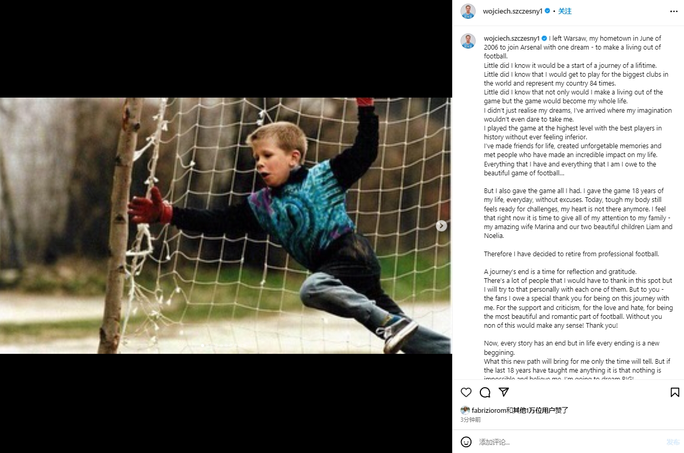684x453 pixels.
Task: Click fabriziorom's small avatar by the likes
Action: (465, 410)
